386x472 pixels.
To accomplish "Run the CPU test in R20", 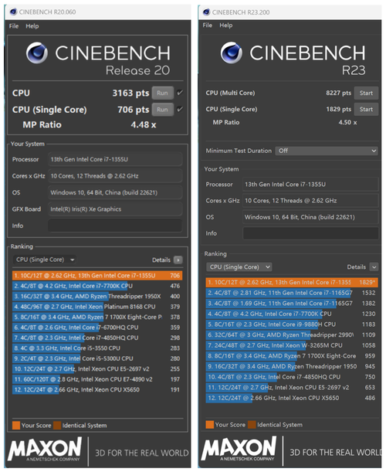I will (x=162, y=93).
